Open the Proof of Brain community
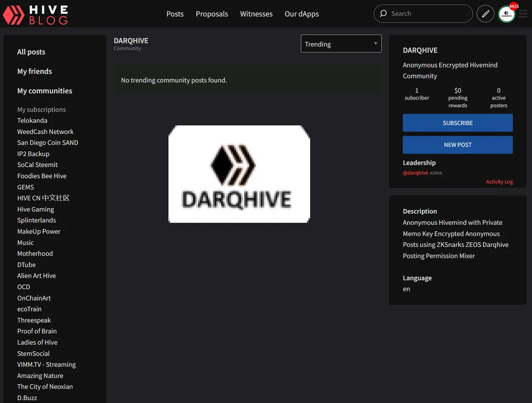This screenshot has width=532, height=403. (x=37, y=331)
